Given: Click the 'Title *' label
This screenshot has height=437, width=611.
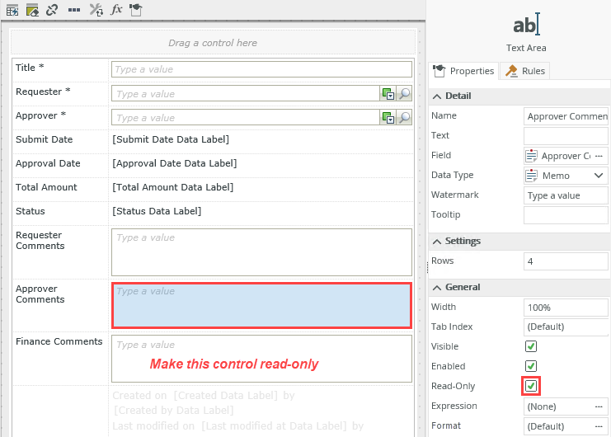Looking at the screenshot, I should click(x=30, y=68).
